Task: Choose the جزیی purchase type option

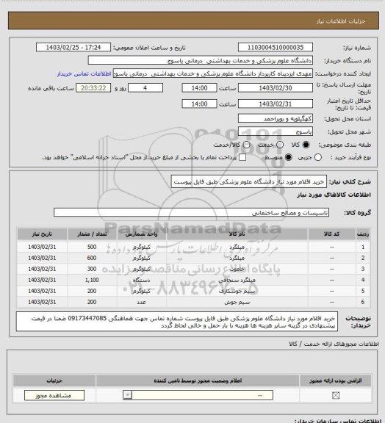Action: [x=318, y=157]
